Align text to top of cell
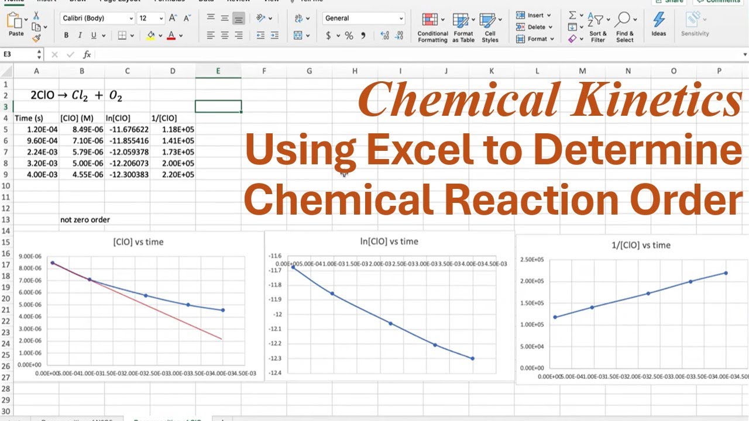Viewport: 749px width, 421px height. coord(211,18)
